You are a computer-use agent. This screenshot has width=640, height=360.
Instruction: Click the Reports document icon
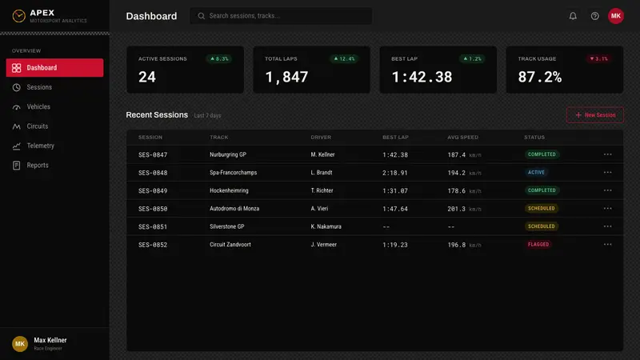16,166
